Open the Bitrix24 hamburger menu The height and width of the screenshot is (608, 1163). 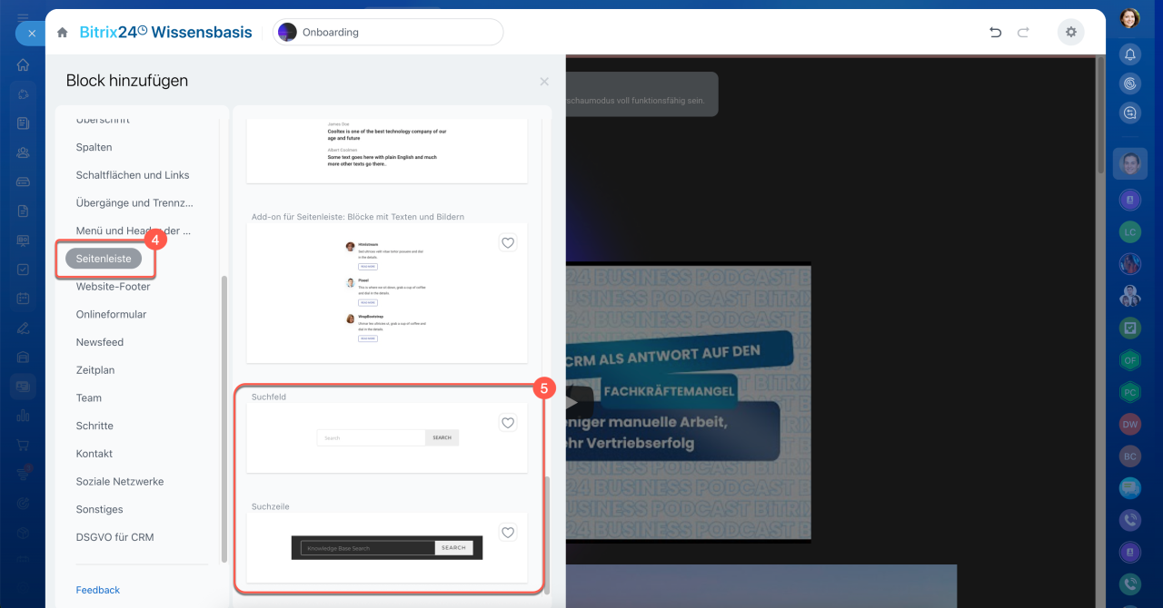click(23, 17)
